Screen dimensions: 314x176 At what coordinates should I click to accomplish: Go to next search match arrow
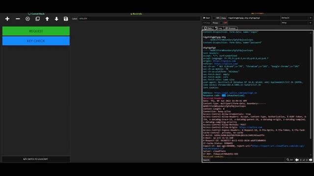point(311,160)
